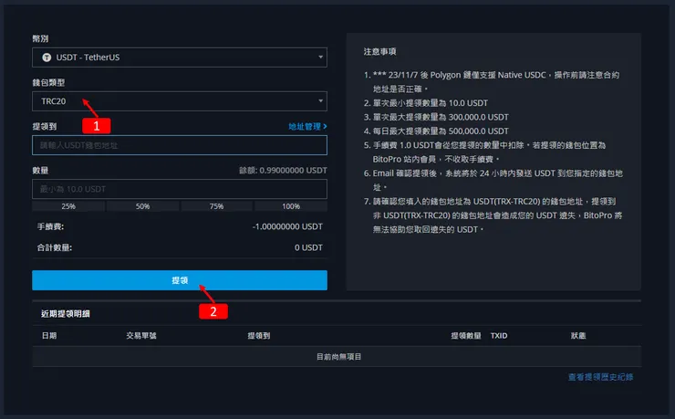This screenshot has width=675, height=419.
Task: Expand the TRC20 wallet type dropdown
Action: point(180,101)
